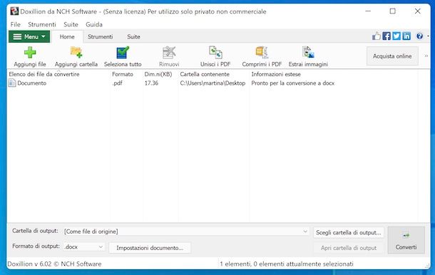Expand the toolbar overflow chevron

tap(426, 56)
